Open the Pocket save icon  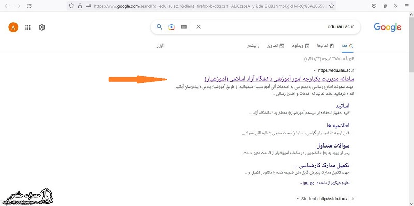click(374, 6)
